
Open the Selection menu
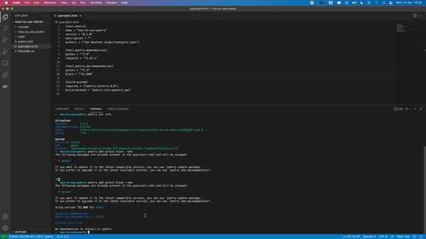pos(50,3)
